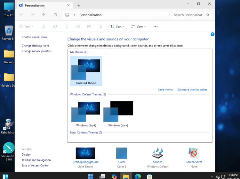Viewport: 240px width, 179px height.
Task: Click the Share toolbar icon
Action: 89,27
